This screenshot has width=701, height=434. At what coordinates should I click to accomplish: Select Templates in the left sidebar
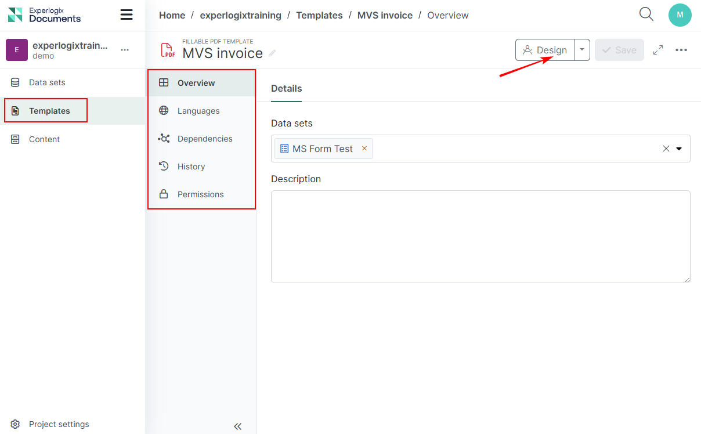pyautogui.click(x=49, y=111)
